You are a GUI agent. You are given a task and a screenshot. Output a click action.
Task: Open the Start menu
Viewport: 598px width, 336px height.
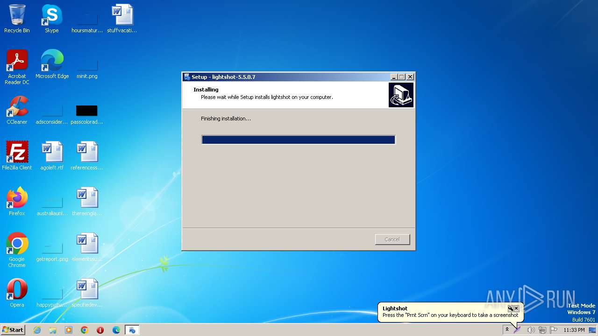coord(13,330)
